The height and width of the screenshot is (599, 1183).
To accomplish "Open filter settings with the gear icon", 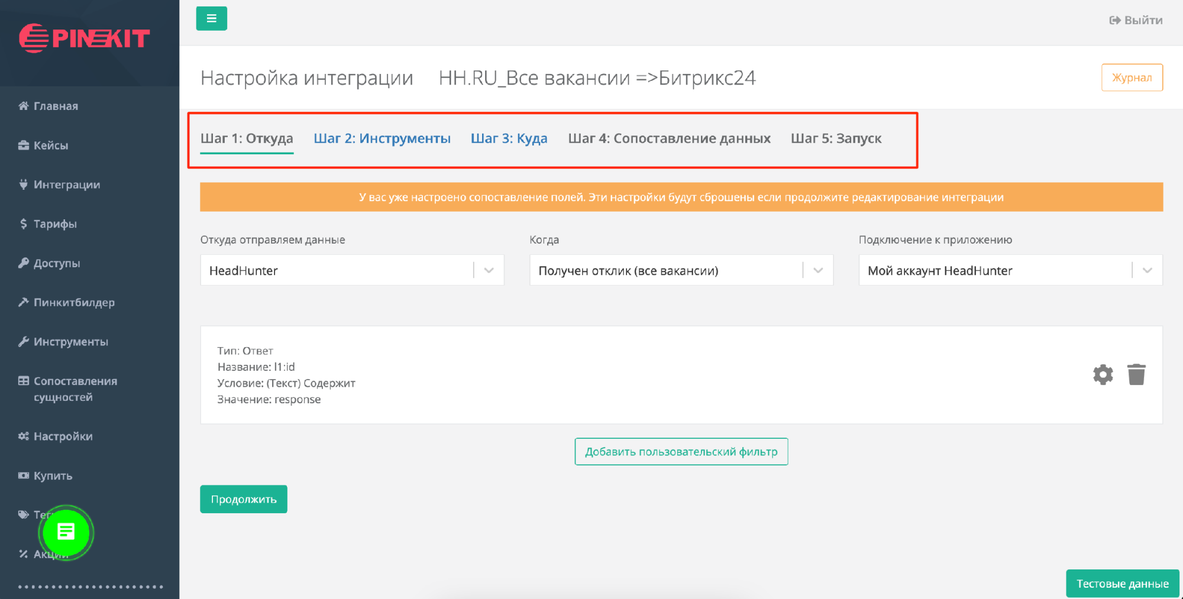I will pos(1103,375).
